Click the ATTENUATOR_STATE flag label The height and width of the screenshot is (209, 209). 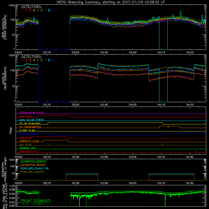pos(32,113)
